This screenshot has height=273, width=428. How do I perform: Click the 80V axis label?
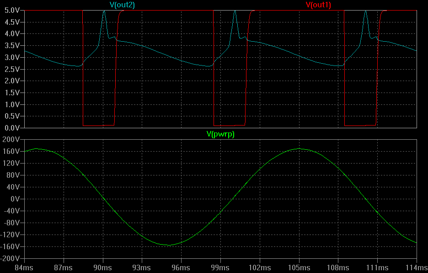click(13, 175)
